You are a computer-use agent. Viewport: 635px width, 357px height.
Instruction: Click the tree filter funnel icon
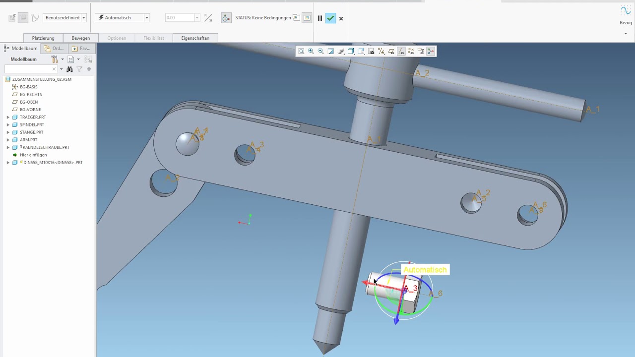coord(79,69)
